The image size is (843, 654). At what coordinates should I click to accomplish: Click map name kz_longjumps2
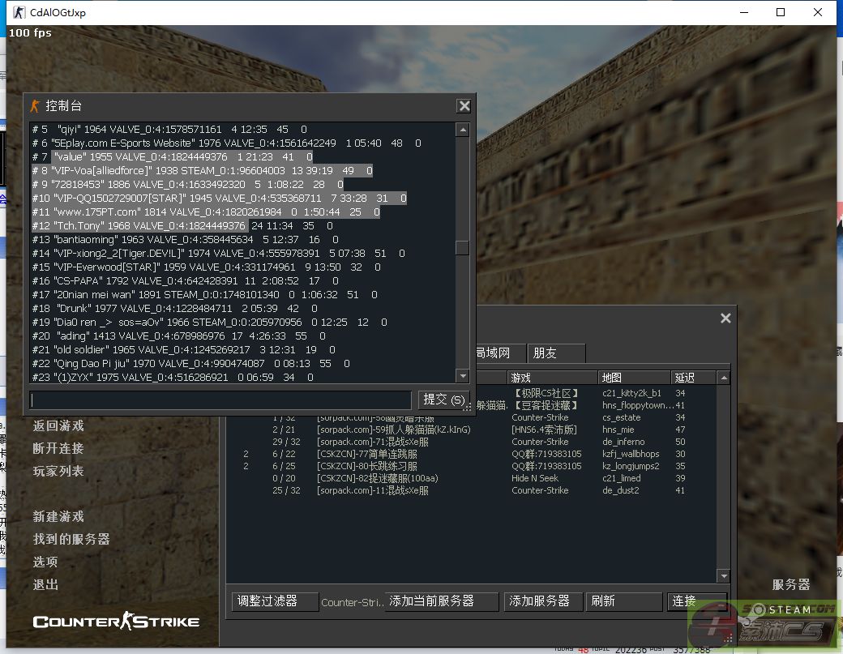pyautogui.click(x=631, y=467)
